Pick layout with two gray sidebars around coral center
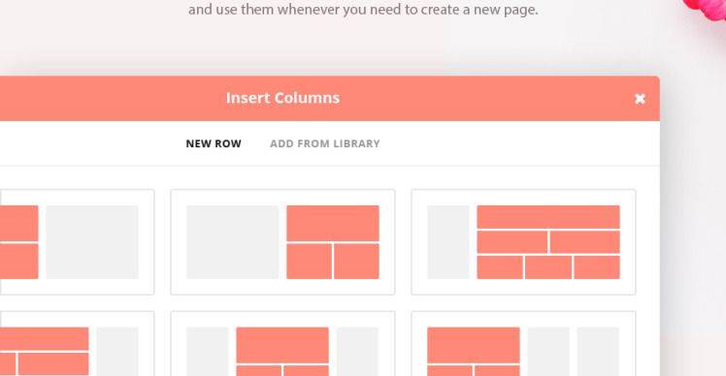Viewport: 726px width, 376px height. (282, 344)
